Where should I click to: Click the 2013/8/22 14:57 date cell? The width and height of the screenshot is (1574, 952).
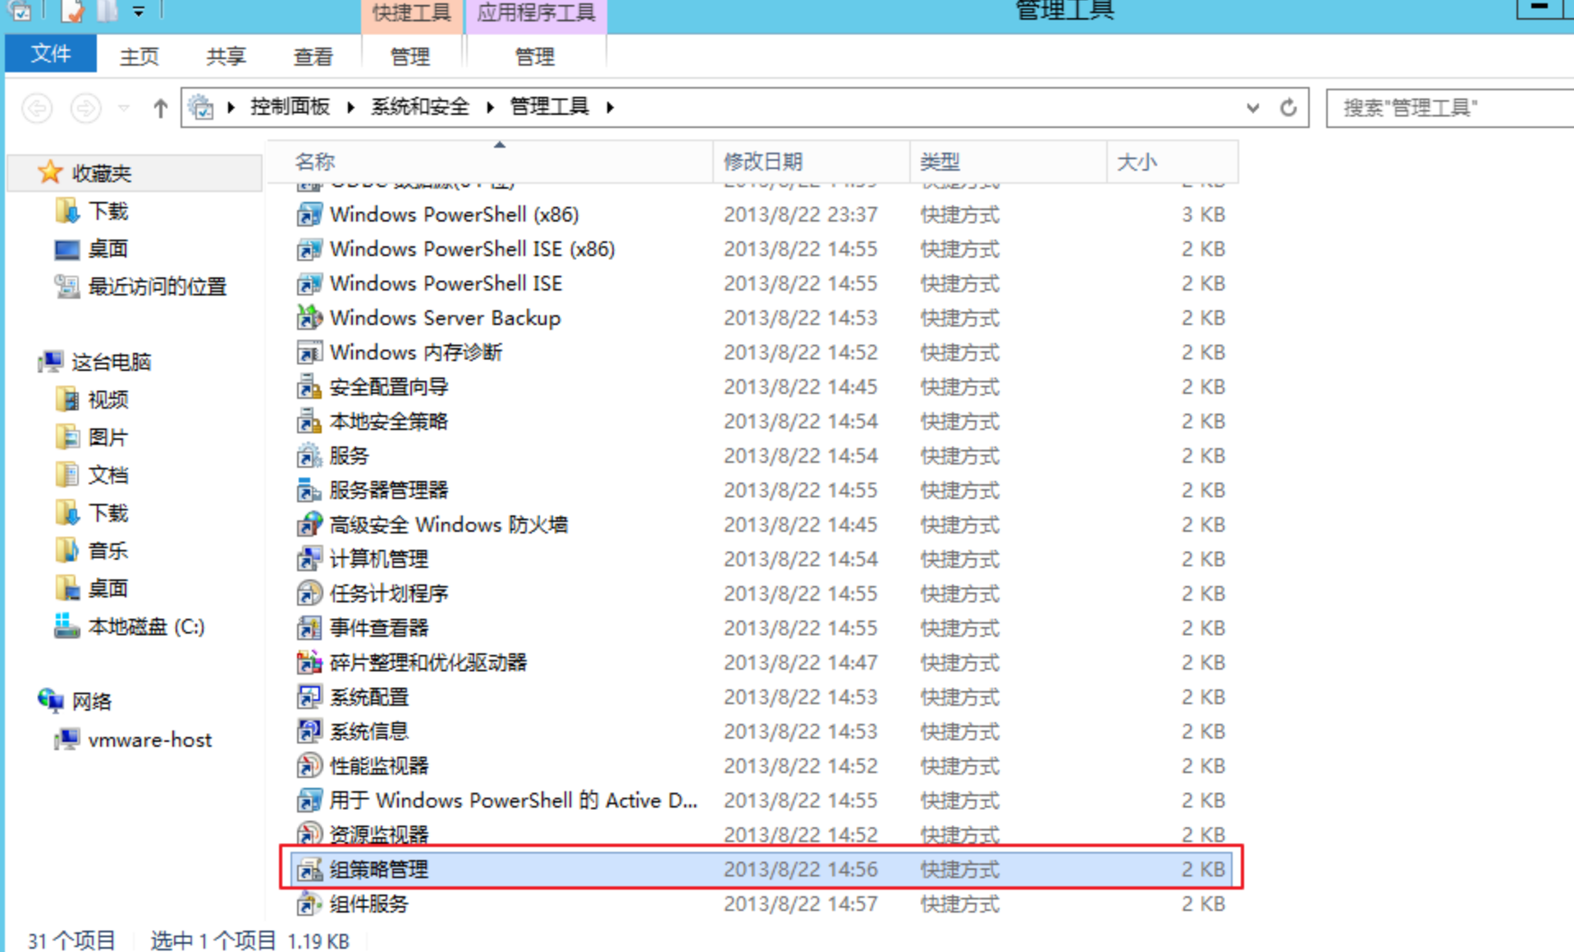click(801, 904)
